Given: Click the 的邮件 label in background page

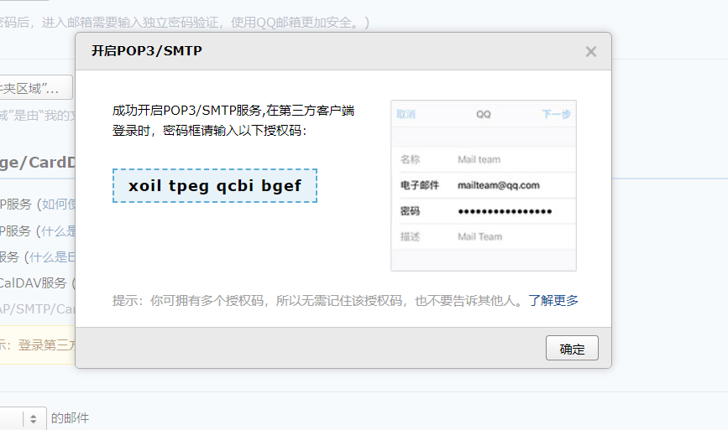Looking at the screenshot, I should 70,418.
